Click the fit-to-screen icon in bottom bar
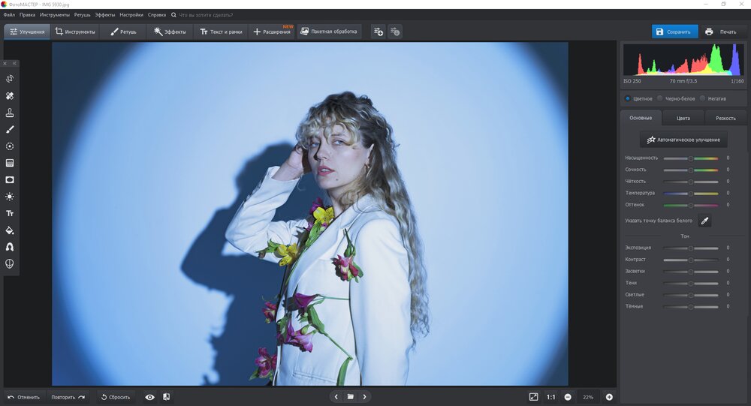This screenshot has height=406, width=751. coord(533,397)
